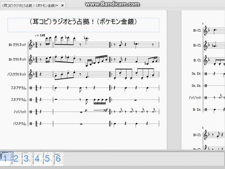Click the score title text frame
Screen dimensions: 225x169
[x=83, y=25]
